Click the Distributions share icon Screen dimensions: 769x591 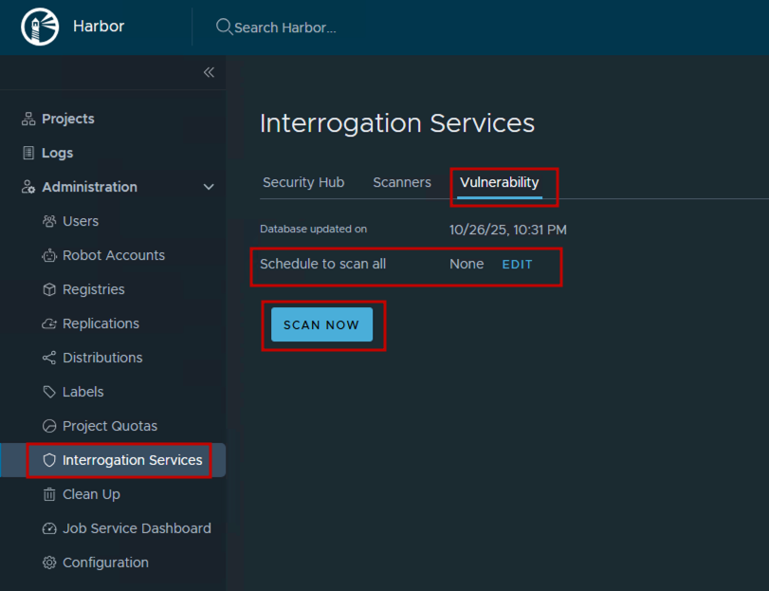(x=49, y=358)
